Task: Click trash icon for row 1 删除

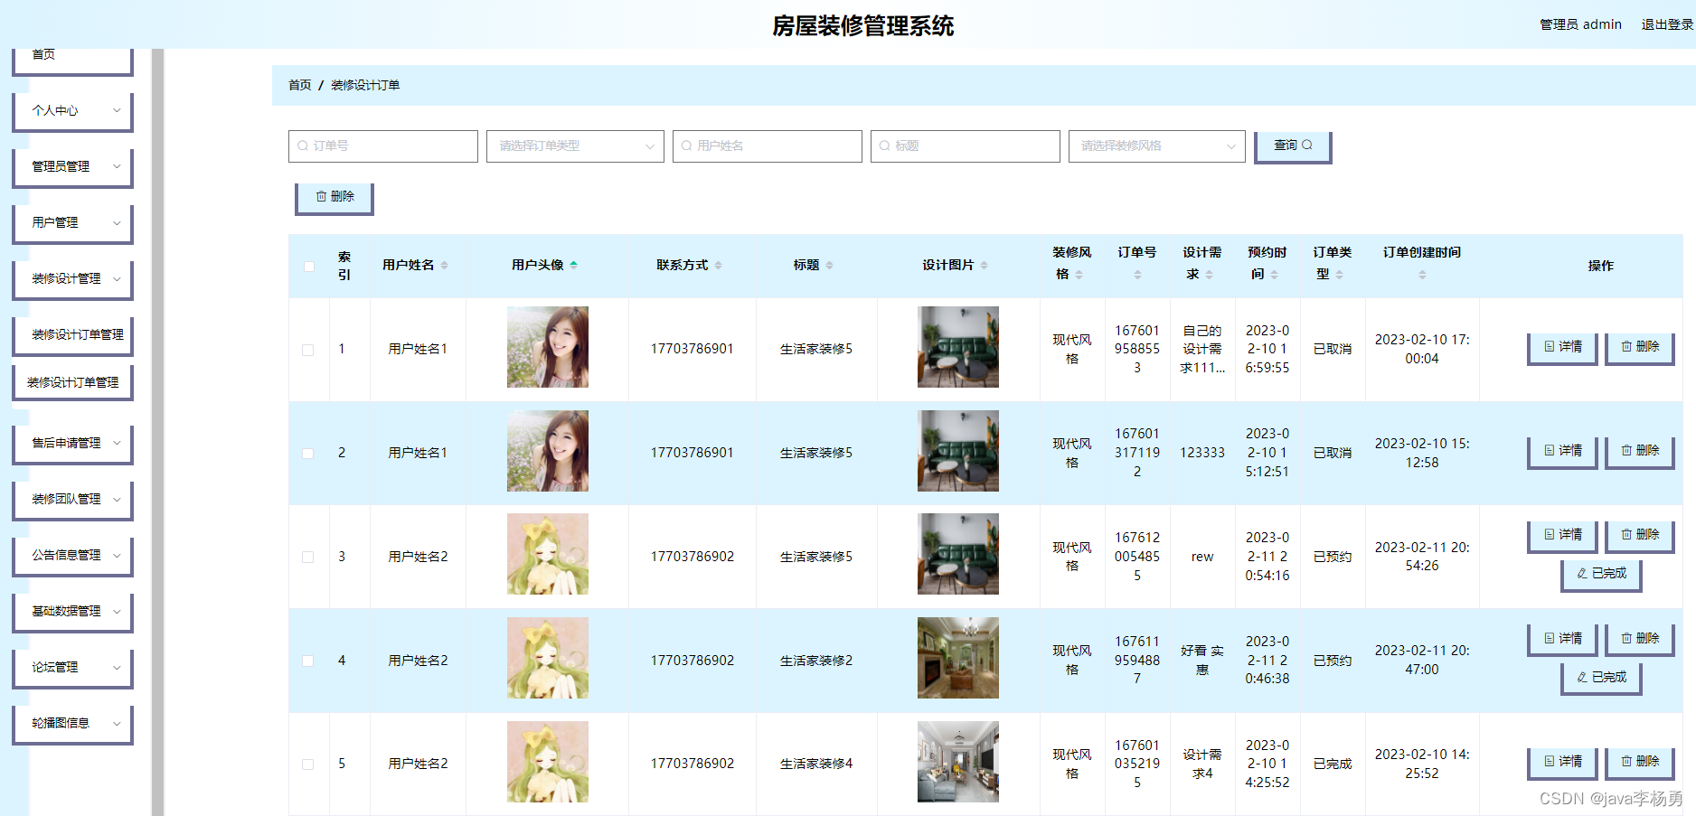Action: 1626,346
